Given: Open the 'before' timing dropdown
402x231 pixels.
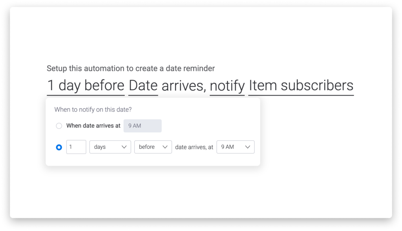Looking at the screenshot, I should [x=153, y=147].
